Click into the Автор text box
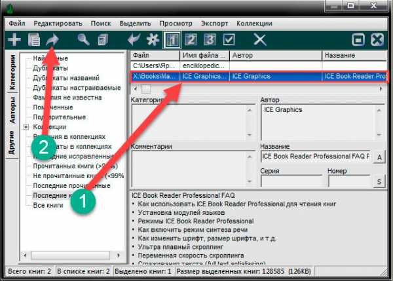The height and width of the screenshot is (281, 393). (322, 122)
